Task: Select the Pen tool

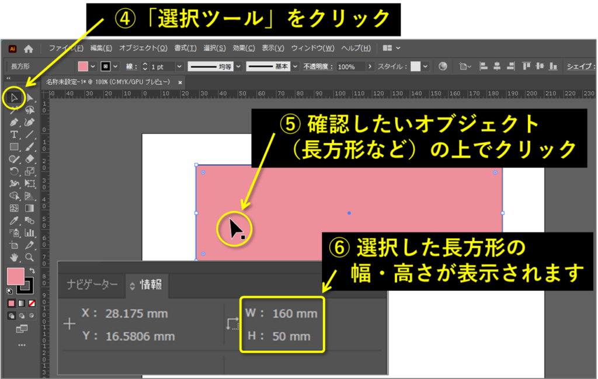Action: [14, 123]
